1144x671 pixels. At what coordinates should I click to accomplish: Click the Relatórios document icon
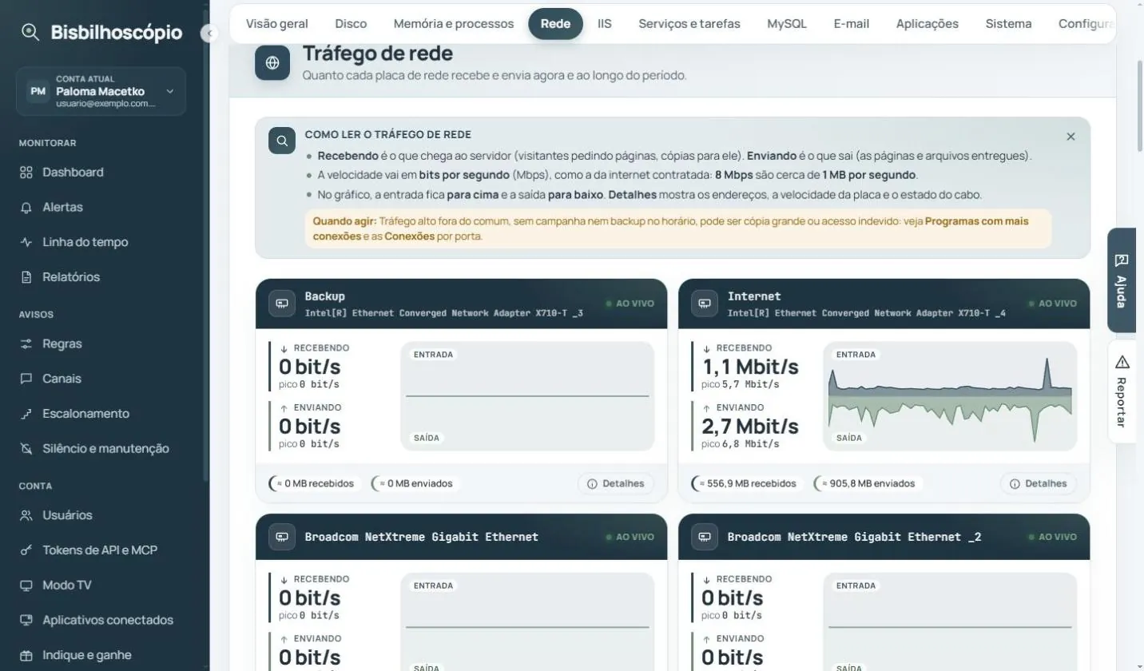click(26, 277)
